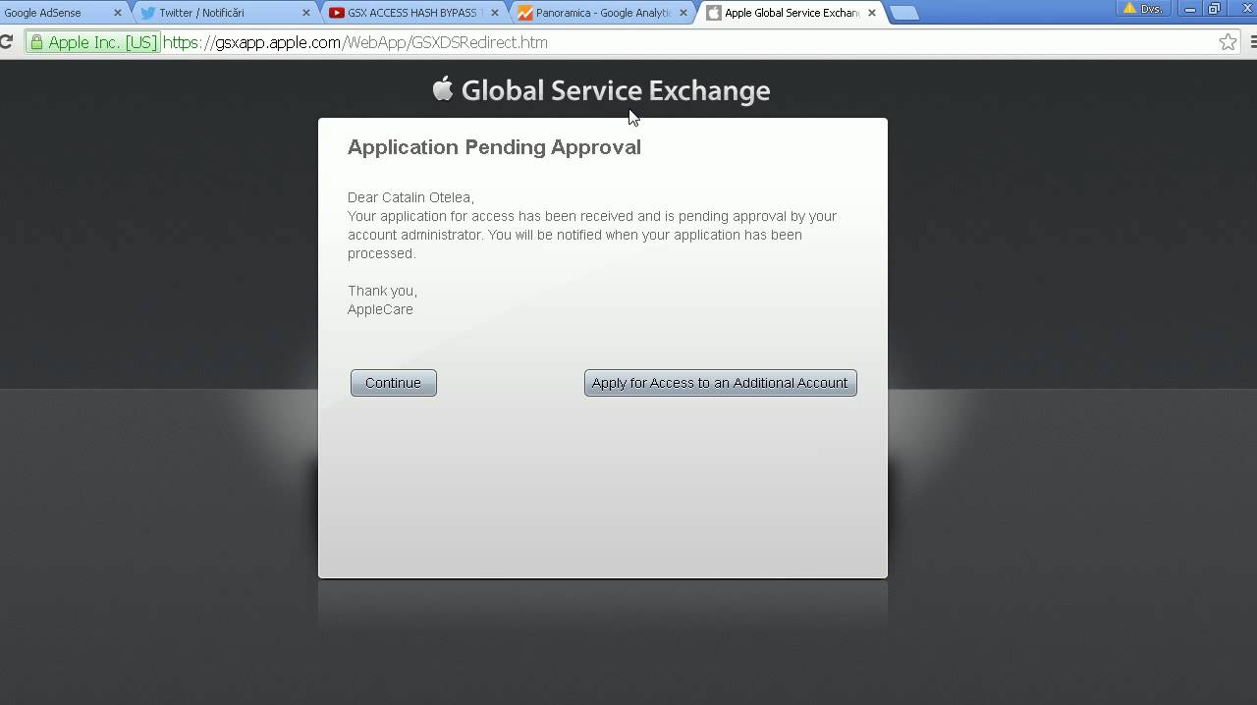The image size is (1257, 705).
Task: Switch to GSX ACCESS HASH BYPASS tab
Action: 412,13
